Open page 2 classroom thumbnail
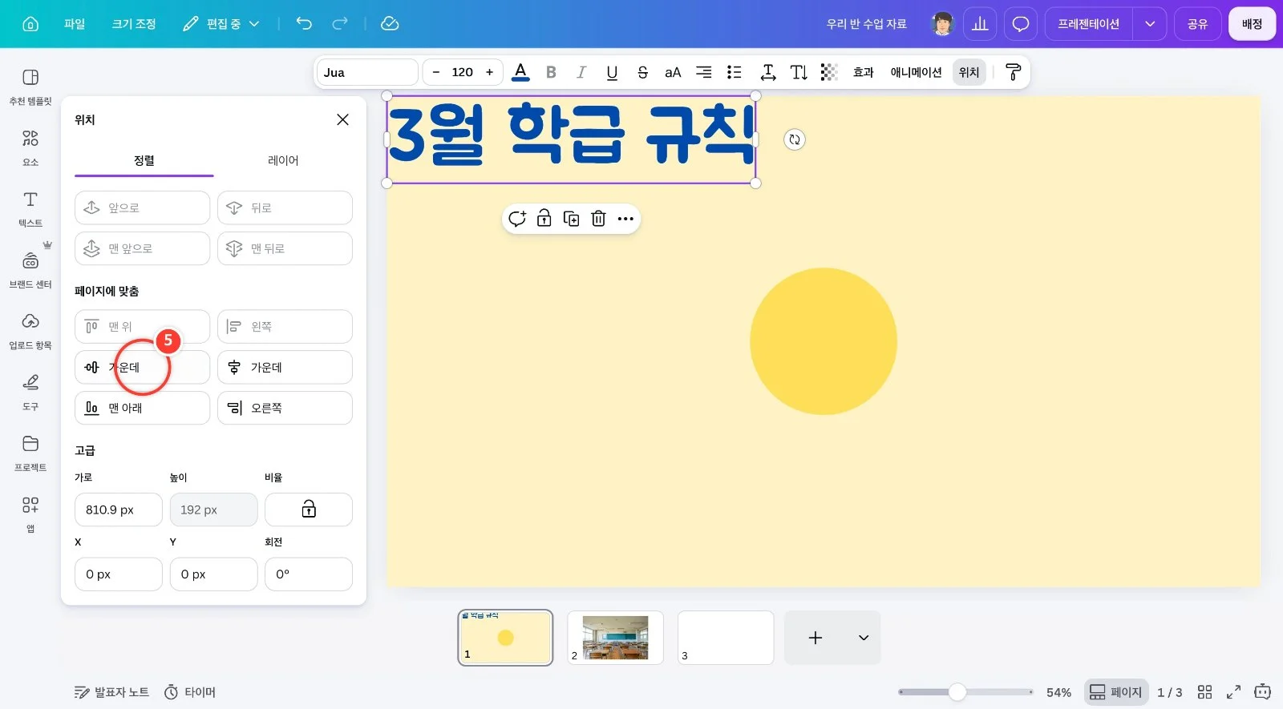 [615, 638]
